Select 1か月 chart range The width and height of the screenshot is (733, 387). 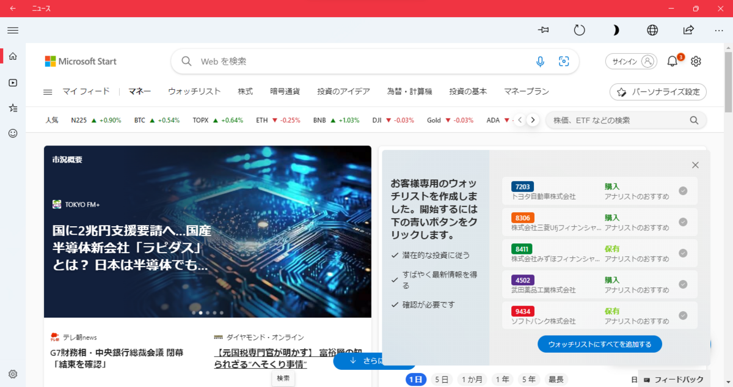[x=472, y=380]
